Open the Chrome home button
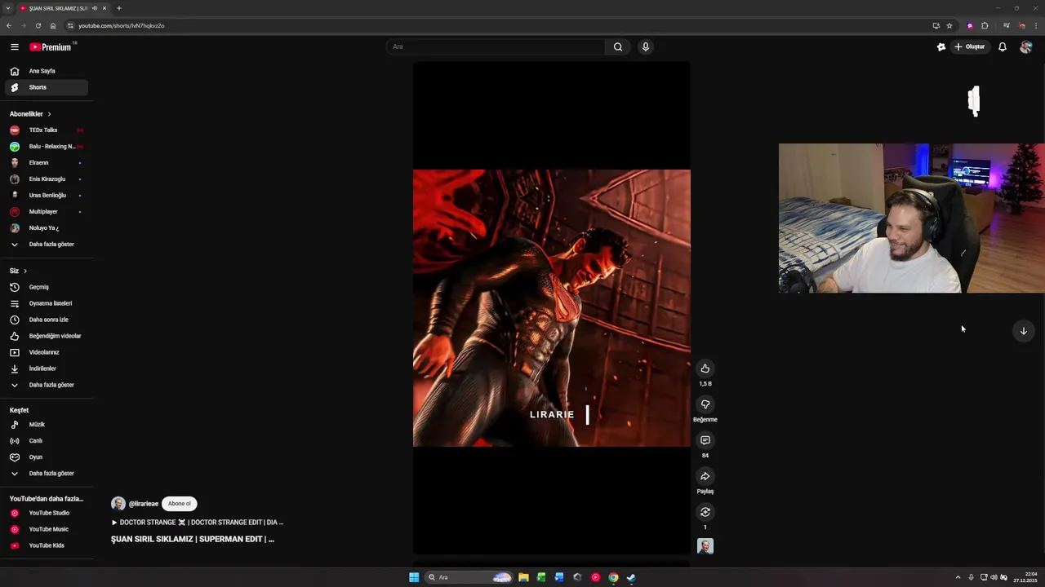This screenshot has height=587, width=1045. click(53, 25)
